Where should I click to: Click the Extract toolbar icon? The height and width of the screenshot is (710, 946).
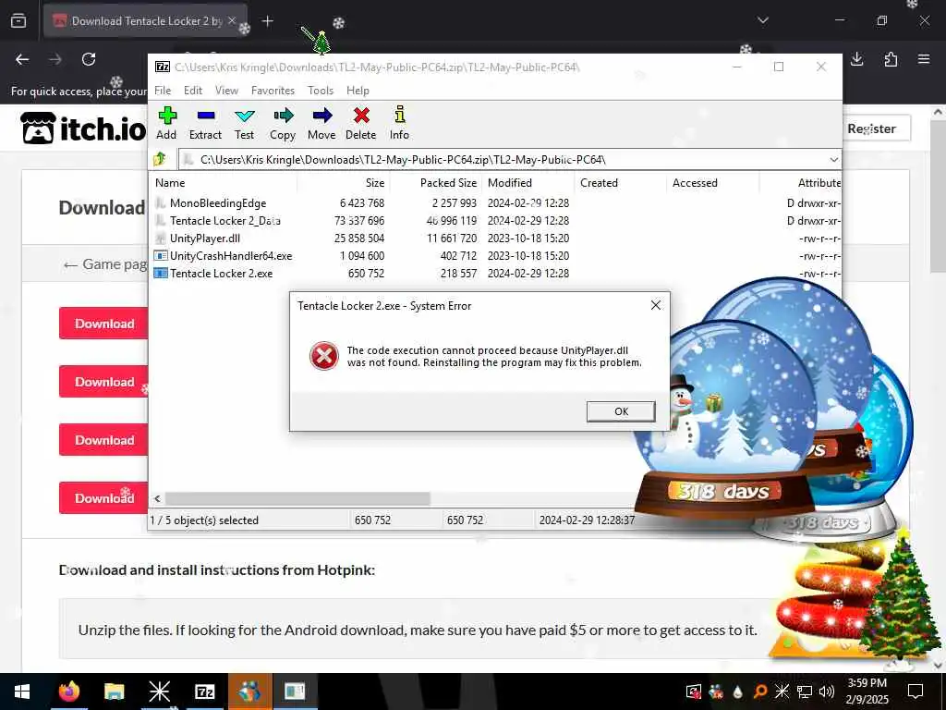[x=205, y=124]
